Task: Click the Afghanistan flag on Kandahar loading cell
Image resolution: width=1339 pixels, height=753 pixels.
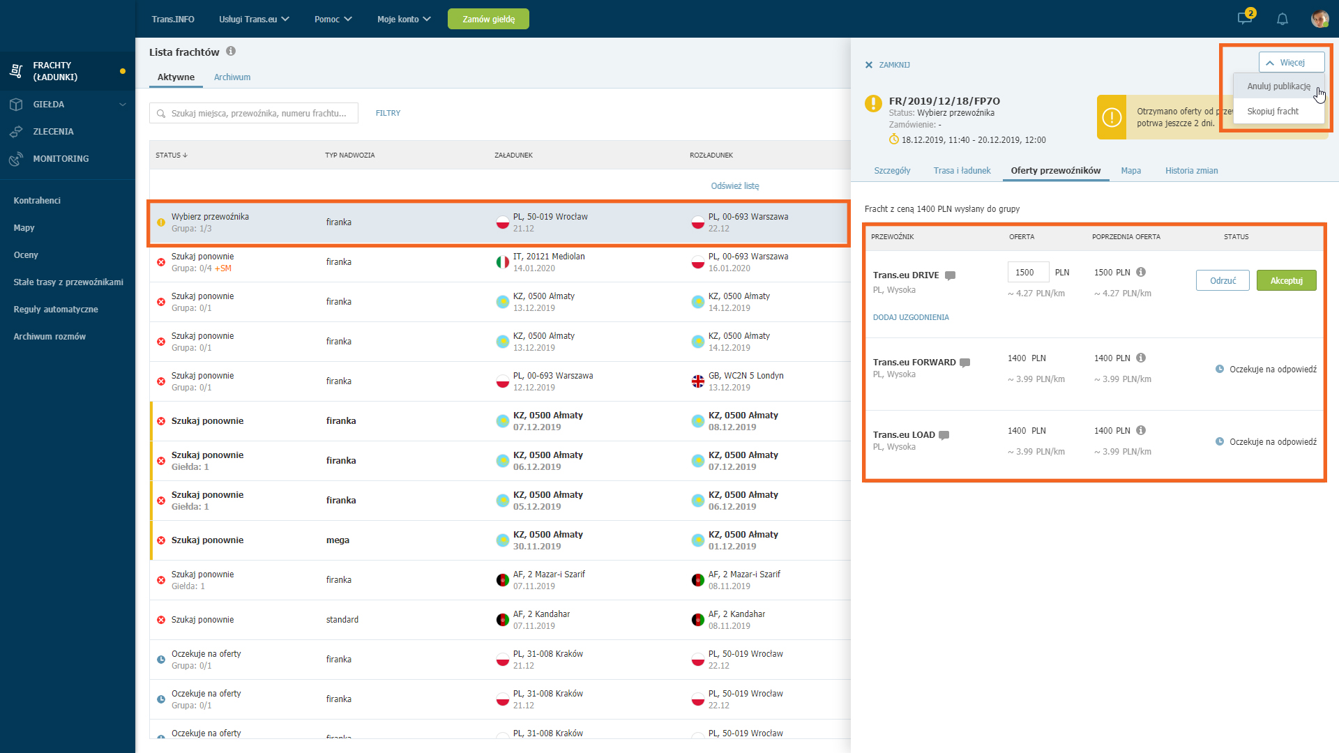Action: coord(502,620)
